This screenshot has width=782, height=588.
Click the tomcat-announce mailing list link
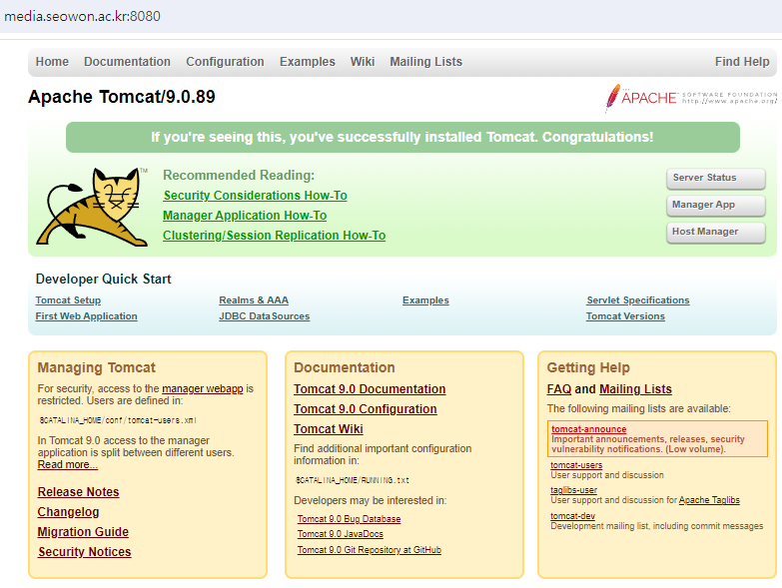pos(588,429)
